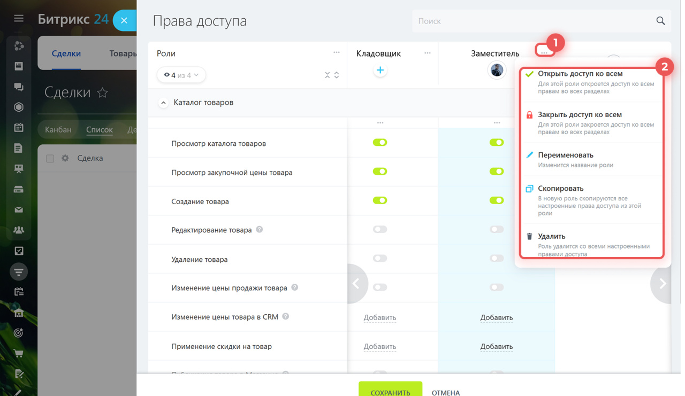Click Добавить for Кладовщик discount row
Image resolution: width=685 pixels, height=396 pixels.
[380, 346]
